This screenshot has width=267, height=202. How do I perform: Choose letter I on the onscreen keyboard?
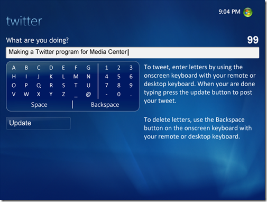(26, 77)
